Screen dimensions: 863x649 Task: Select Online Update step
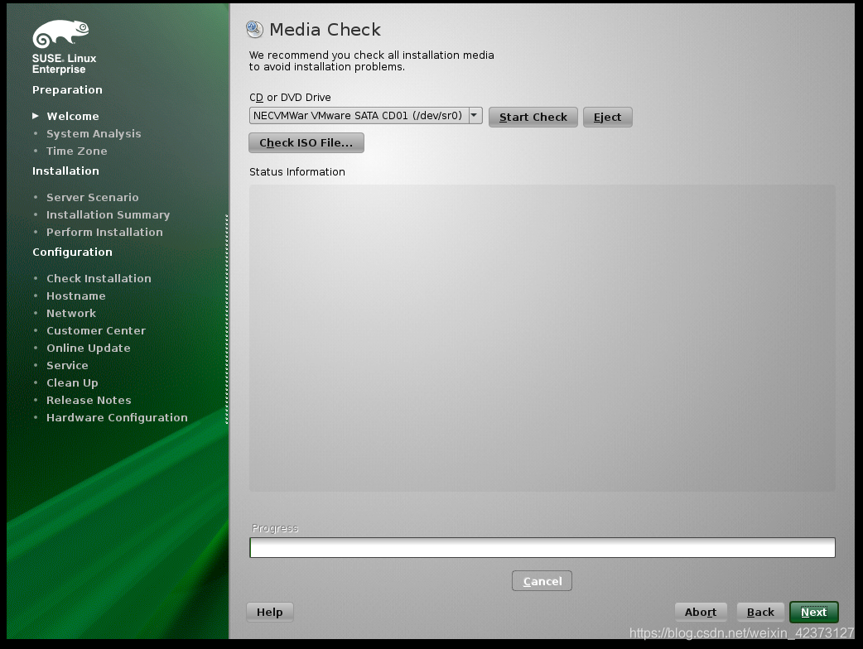pos(88,349)
